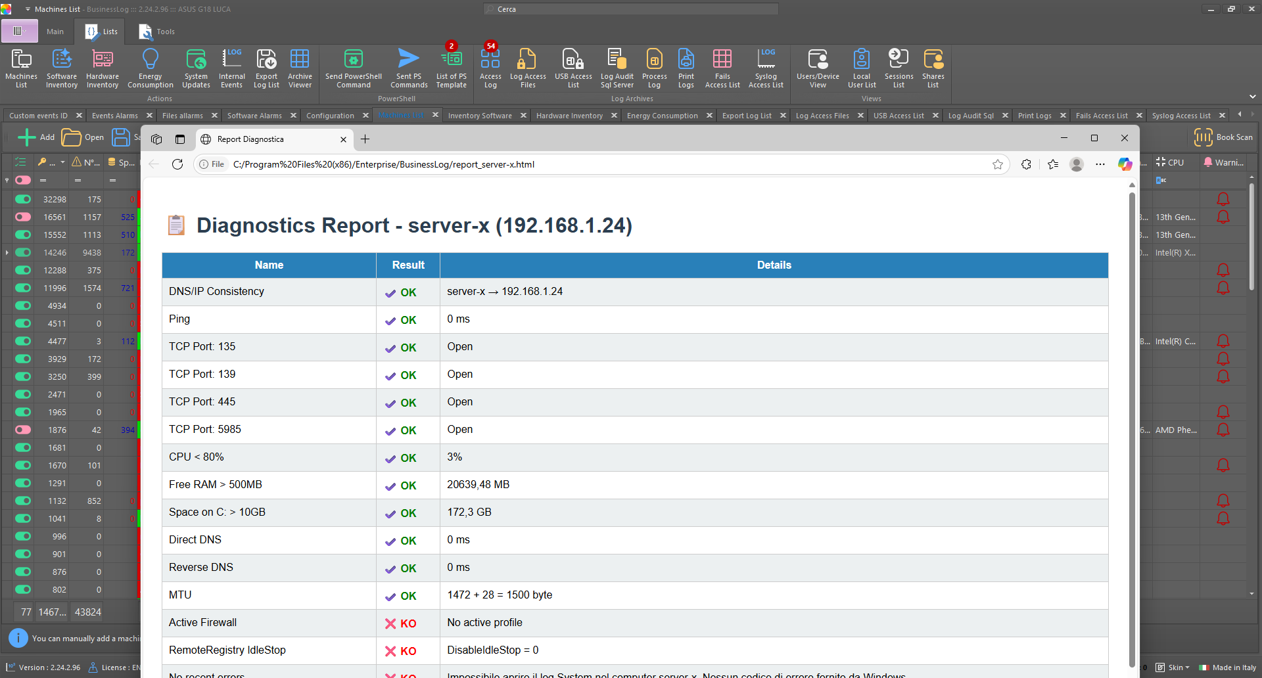Click Export Log List icon
This screenshot has height=678, width=1262.
tap(266, 68)
